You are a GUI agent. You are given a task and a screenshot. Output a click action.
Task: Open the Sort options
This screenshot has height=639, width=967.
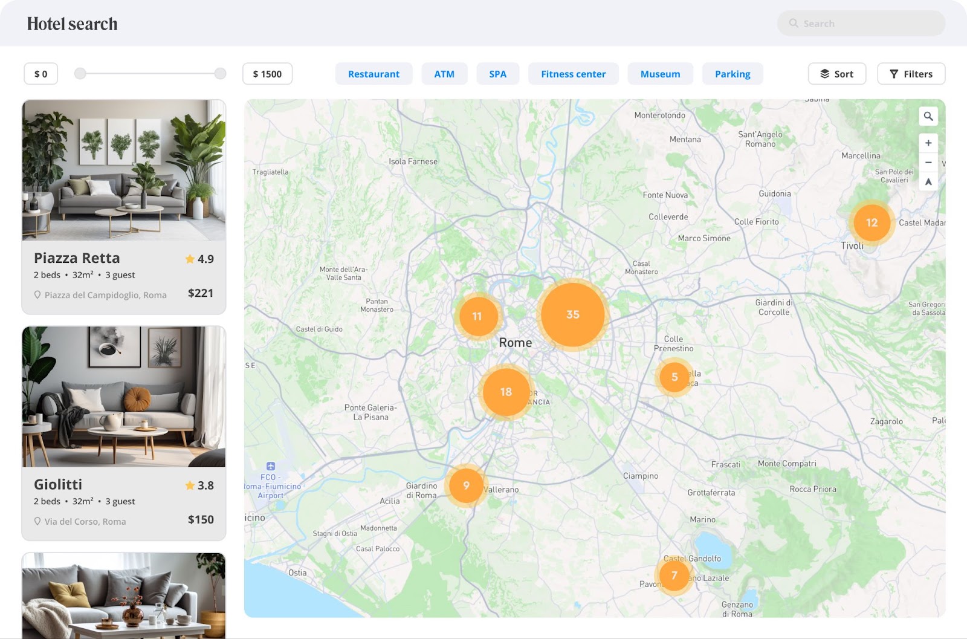(837, 74)
